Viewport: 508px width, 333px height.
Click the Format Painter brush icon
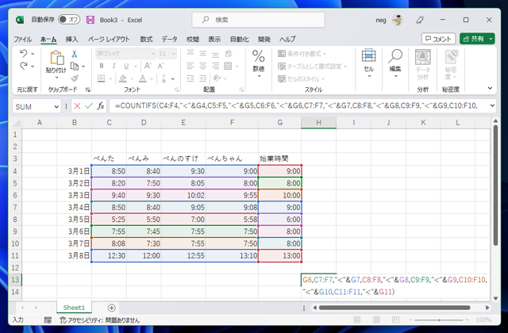[75, 78]
